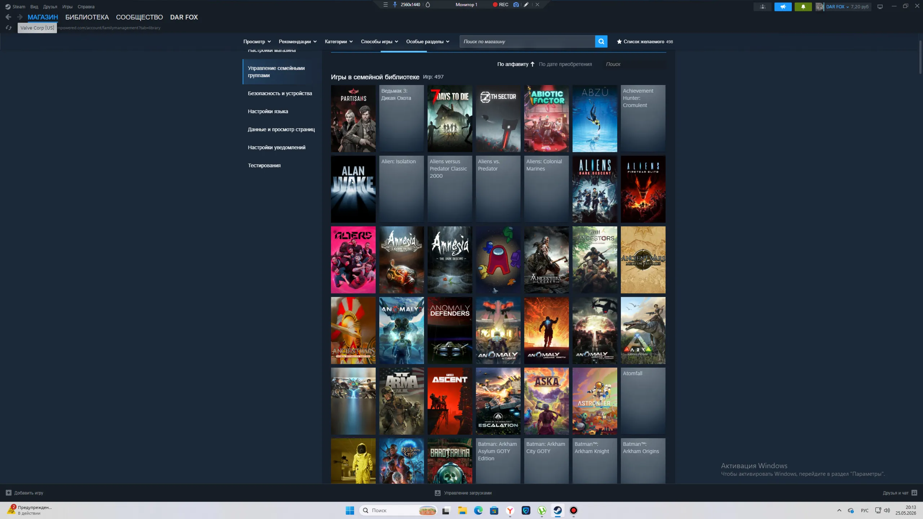Open the Вид menu
This screenshot has height=519, width=923.
[x=34, y=6]
